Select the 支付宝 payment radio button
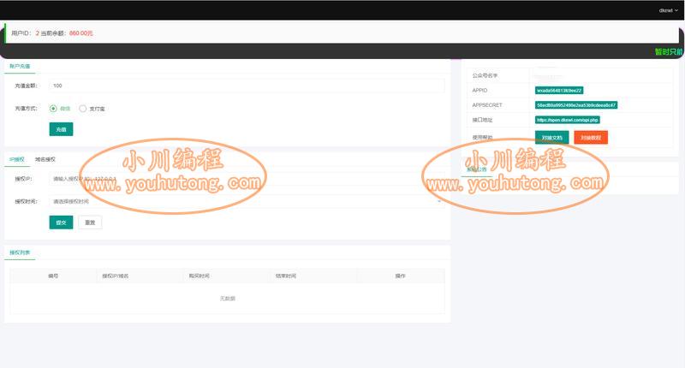 click(82, 109)
